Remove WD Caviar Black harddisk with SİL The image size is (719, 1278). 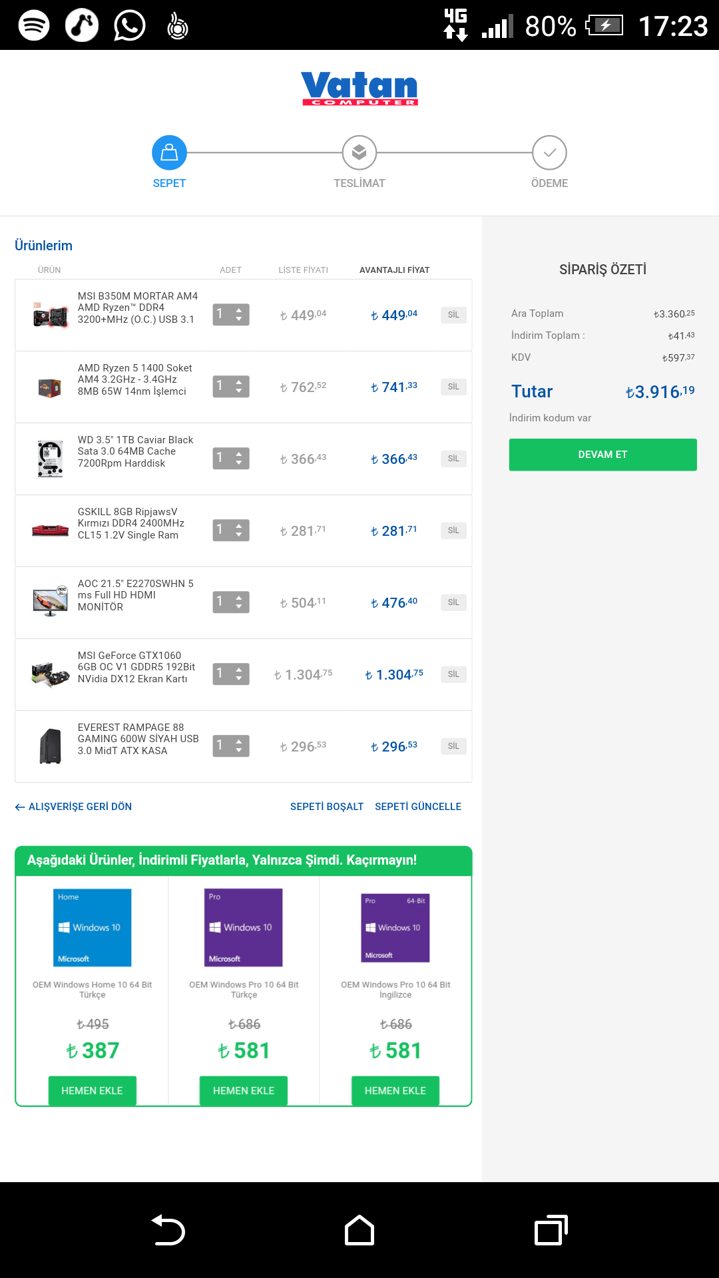pos(453,459)
